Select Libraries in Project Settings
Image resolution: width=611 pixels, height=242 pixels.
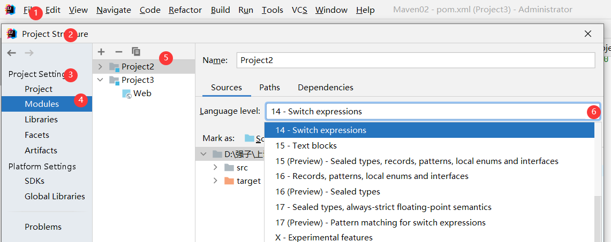41,120
